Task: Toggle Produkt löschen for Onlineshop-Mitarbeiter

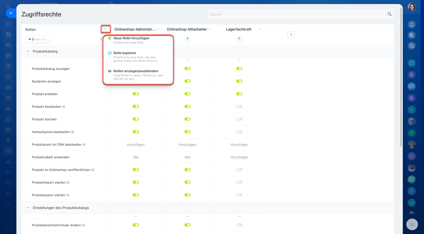Action: tap(187, 119)
